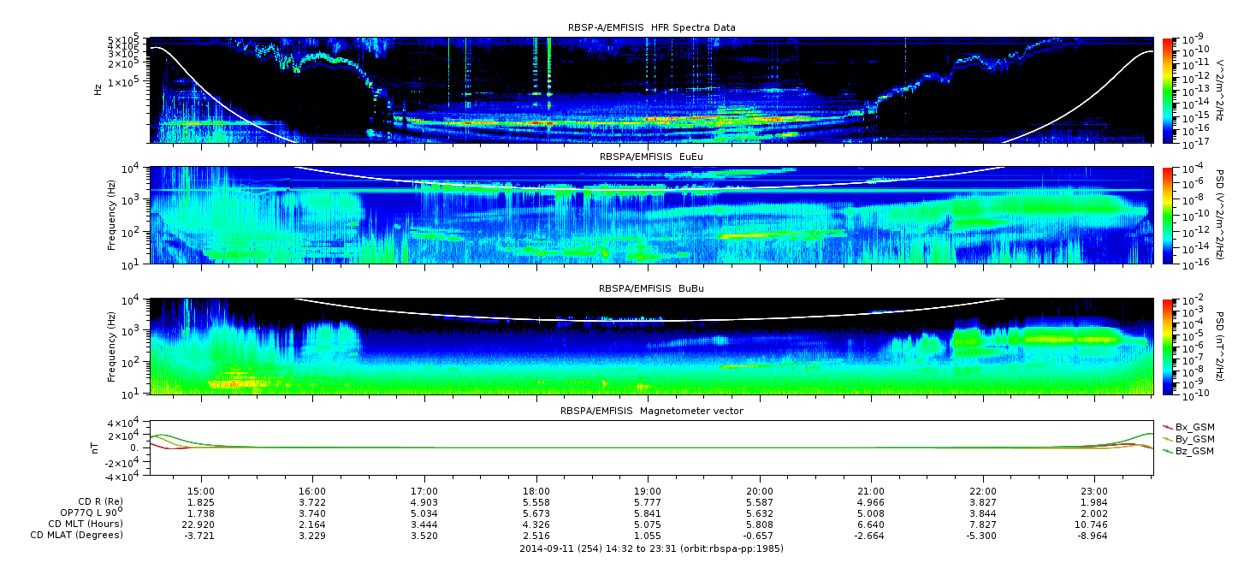Viewport: 1238px width, 563px height.
Task: Select the Bz_GSM legend entry
Action: tap(1194, 451)
